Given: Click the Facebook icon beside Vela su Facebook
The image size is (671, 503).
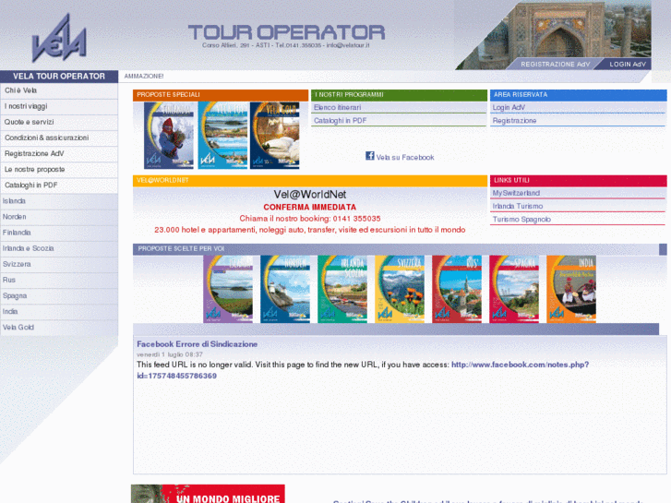Looking at the screenshot, I should point(370,156).
